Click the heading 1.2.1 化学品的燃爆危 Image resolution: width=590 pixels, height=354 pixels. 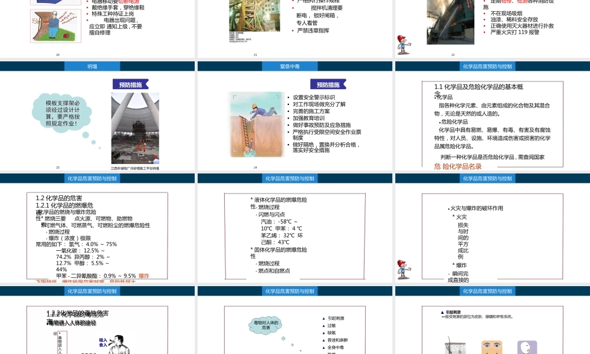point(64,205)
